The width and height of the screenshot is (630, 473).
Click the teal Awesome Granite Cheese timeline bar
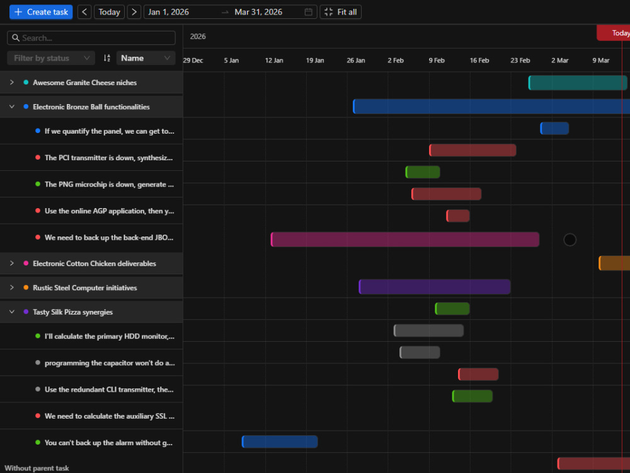click(578, 83)
